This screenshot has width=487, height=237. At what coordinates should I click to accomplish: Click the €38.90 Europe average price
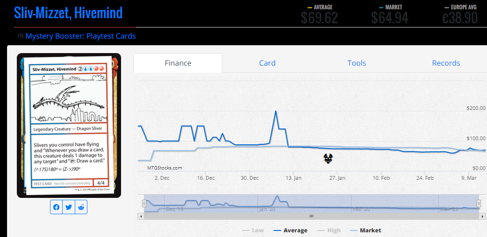tap(460, 18)
